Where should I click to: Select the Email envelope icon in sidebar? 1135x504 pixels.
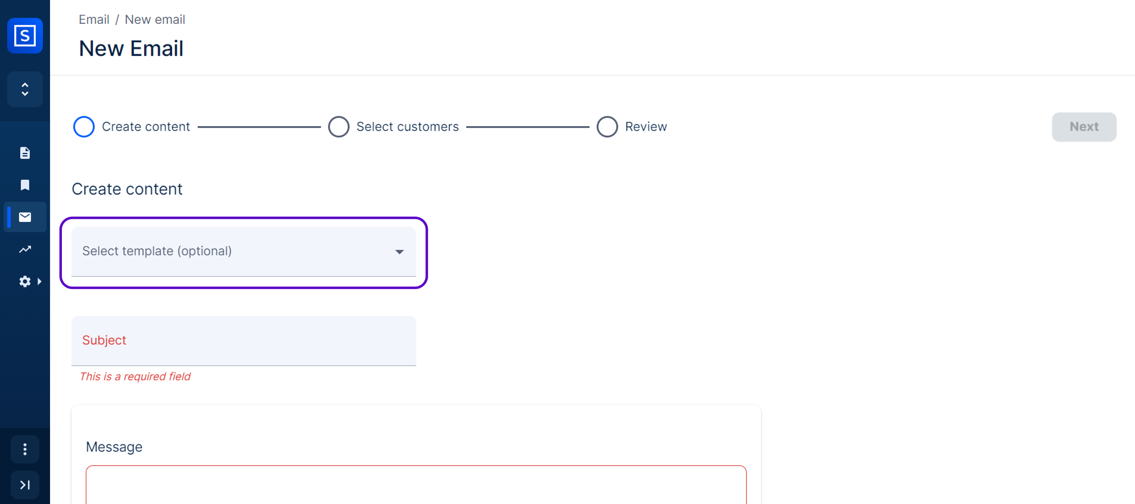[x=25, y=217]
